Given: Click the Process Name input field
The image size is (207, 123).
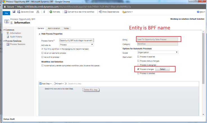Looking at the screenshot, I should [x=76, y=41].
